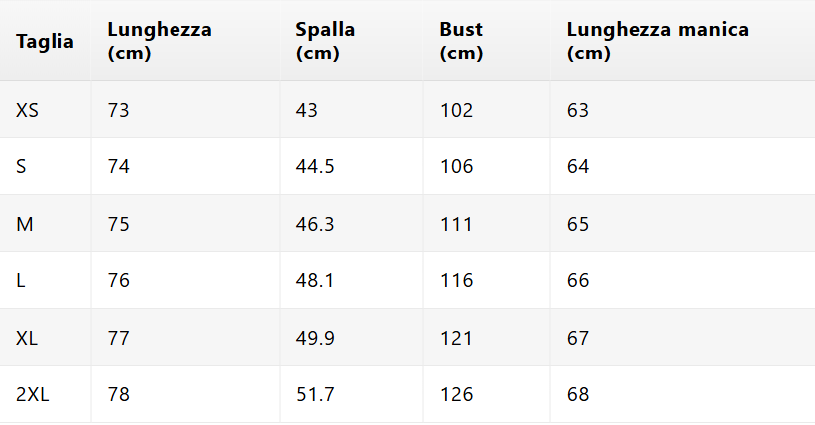Click the 2XL size row label
The image size is (815, 425).
(33, 394)
